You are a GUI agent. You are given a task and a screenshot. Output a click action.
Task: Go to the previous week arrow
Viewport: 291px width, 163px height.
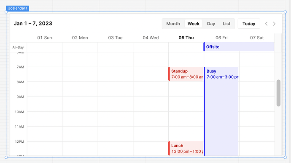pyautogui.click(x=266, y=24)
